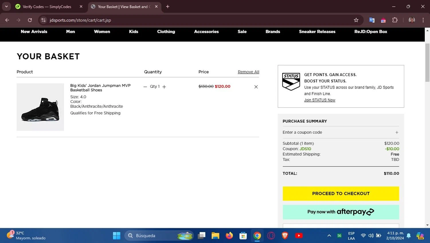Open File Explorer from the taskbar

(x=215, y=236)
